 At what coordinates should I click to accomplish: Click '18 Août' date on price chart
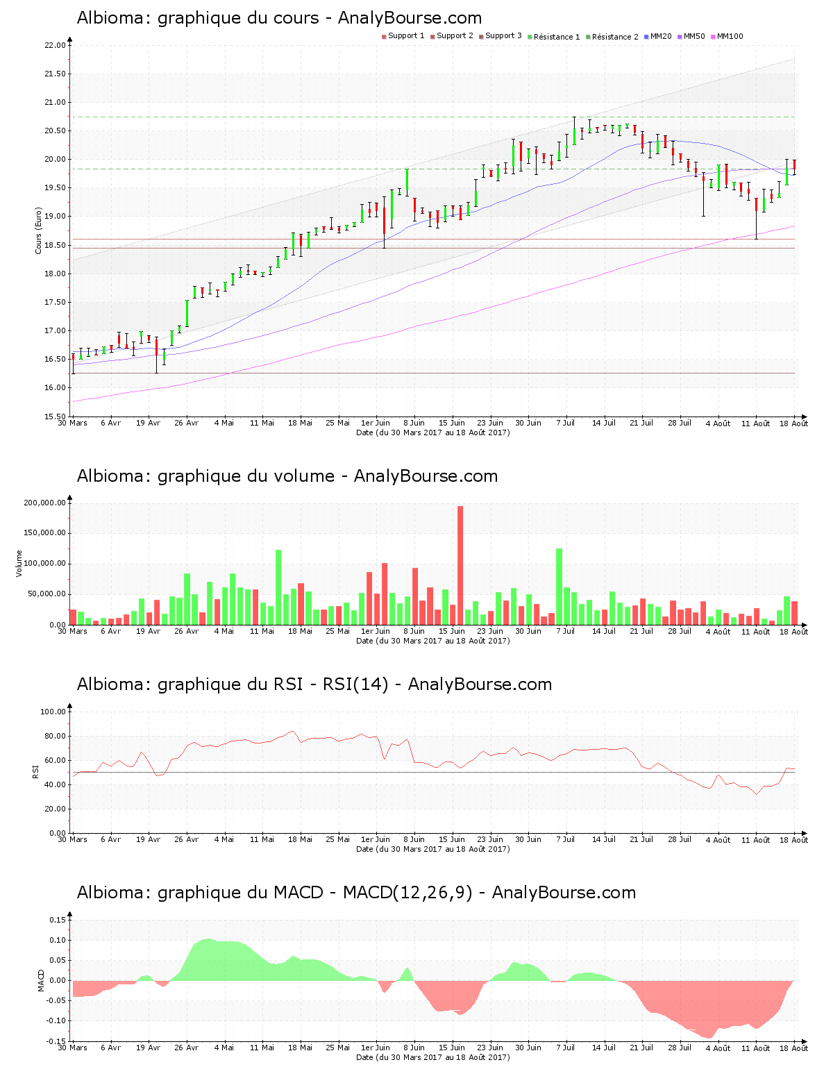(x=795, y=423)
